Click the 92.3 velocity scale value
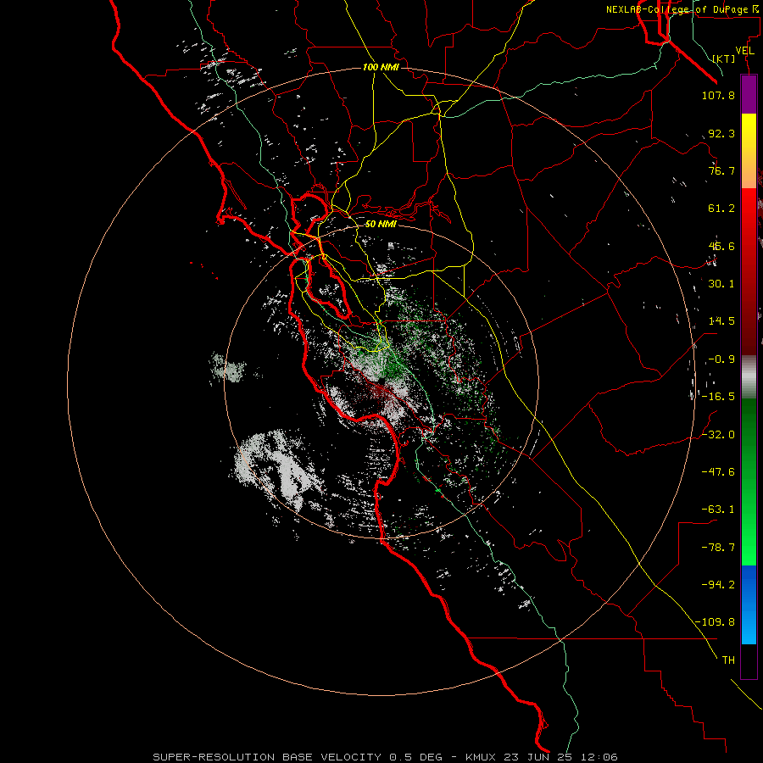Image resolution: width=763 pixels, height=763 pixels. tap(721, 133)
